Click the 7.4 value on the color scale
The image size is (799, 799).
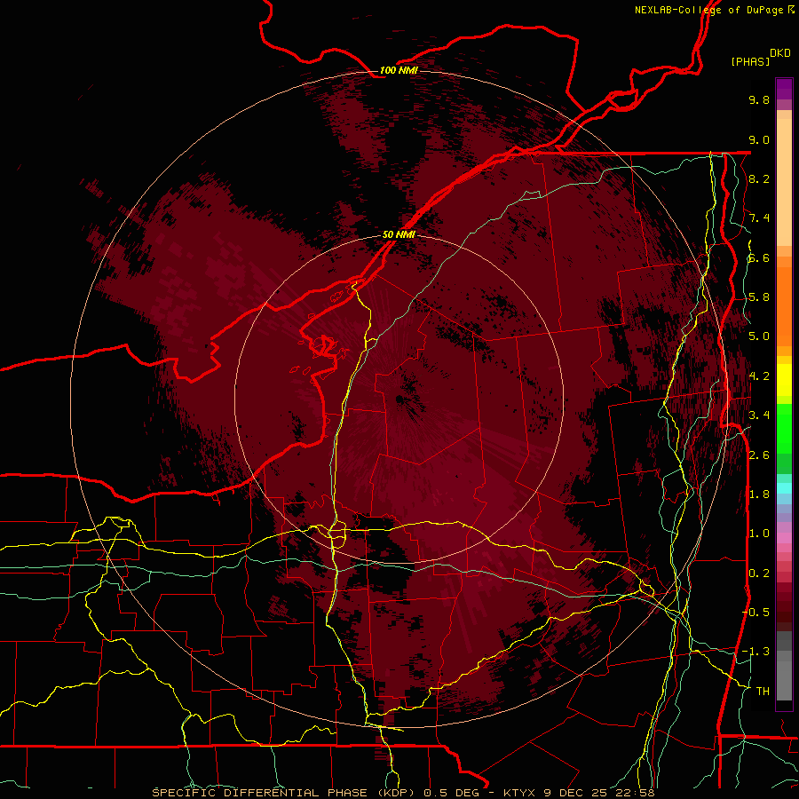759,218
